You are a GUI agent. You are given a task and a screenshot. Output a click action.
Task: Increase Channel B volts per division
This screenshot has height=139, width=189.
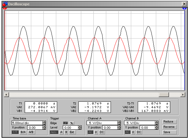click(x=157, y=122)
